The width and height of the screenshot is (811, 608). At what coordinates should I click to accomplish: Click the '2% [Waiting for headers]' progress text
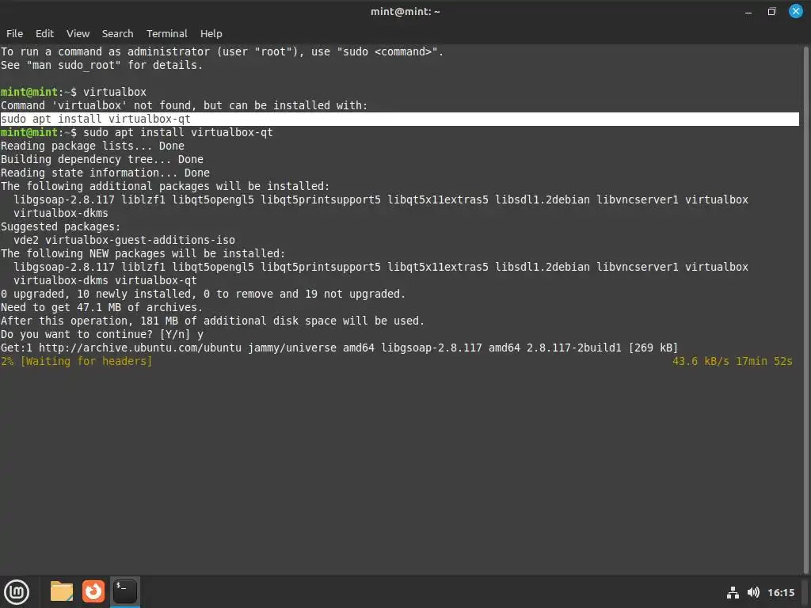pyautogui.click(x=77, y=361)
